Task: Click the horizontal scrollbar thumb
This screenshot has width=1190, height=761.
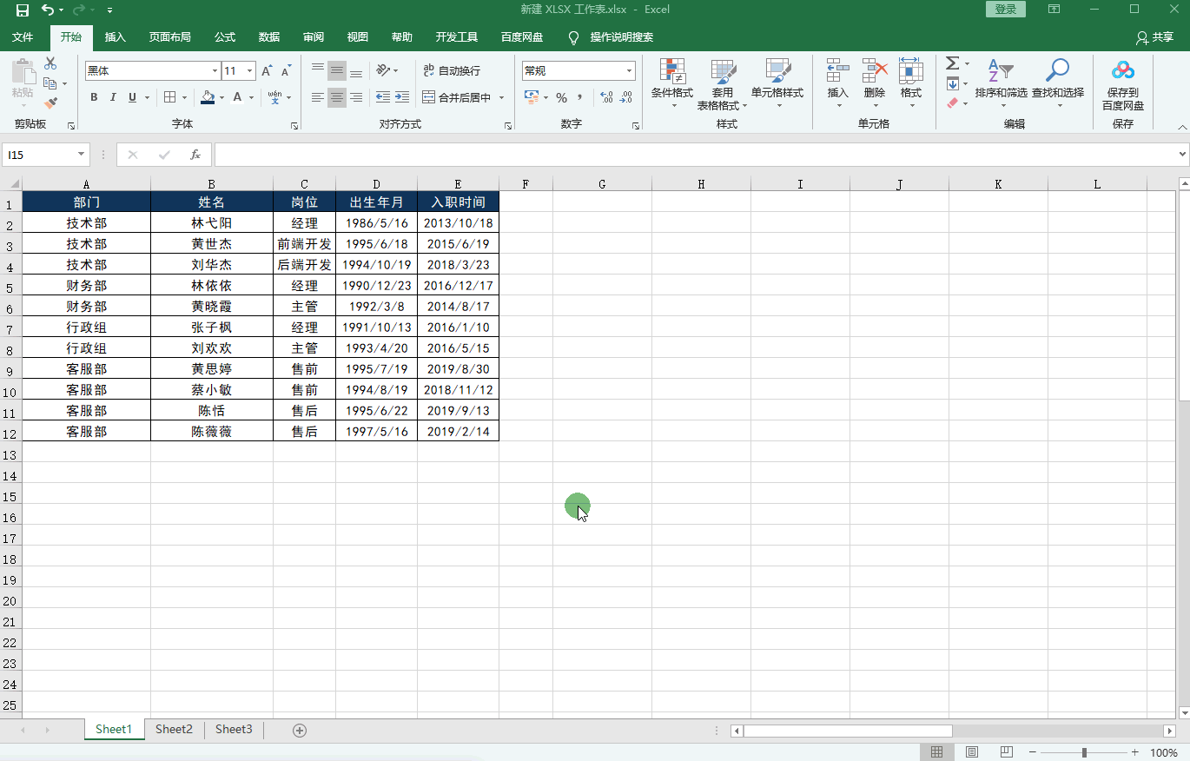Action: [x=848, y=731]
